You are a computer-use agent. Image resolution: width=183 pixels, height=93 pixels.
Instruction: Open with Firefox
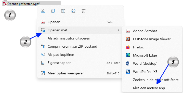click(x=152, y=47)
